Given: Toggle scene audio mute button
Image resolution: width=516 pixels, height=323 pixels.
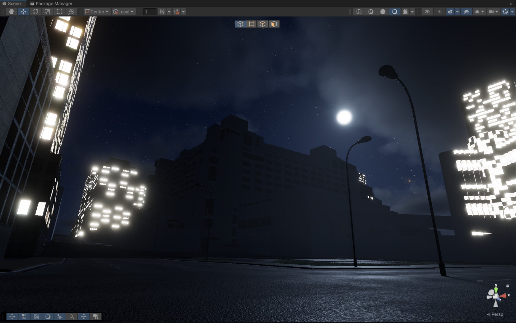Looking at the screenshot, I should [439, 12].
